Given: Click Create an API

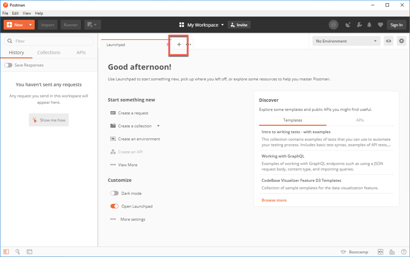Looking at the screenshot, I should (x=130, y=152).
